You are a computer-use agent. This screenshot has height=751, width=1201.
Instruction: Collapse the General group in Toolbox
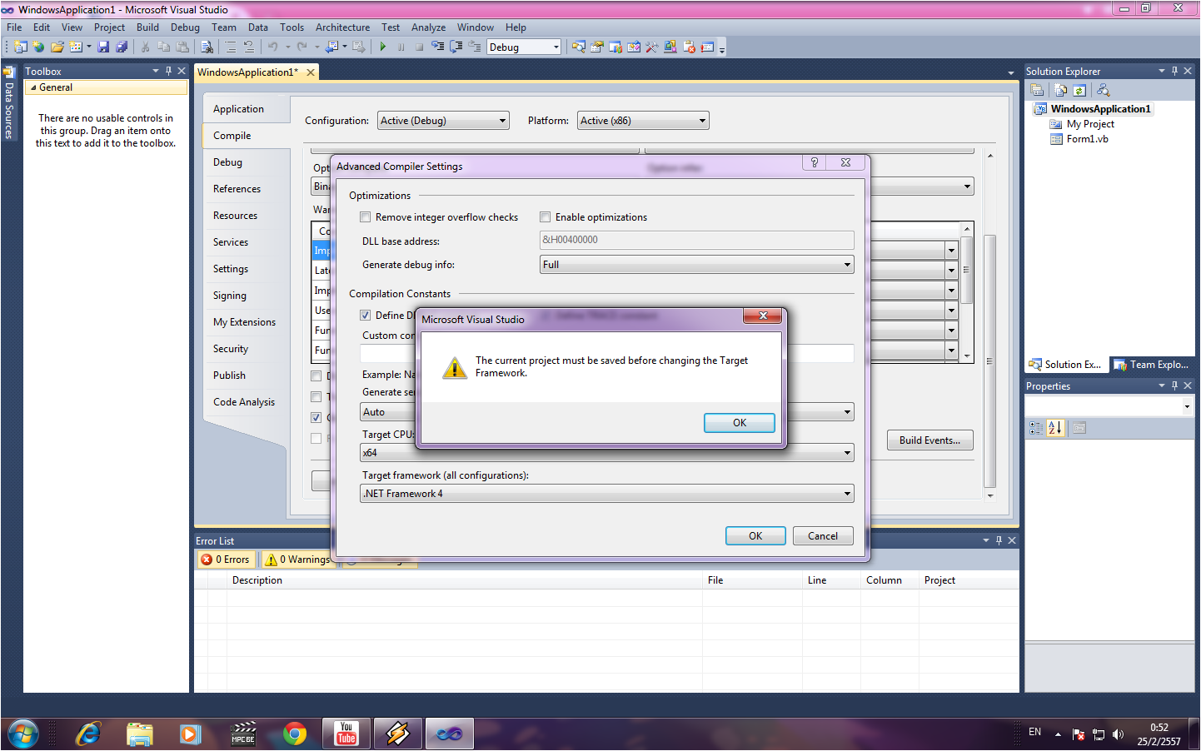pyautogui.click(x=33, y=87)
